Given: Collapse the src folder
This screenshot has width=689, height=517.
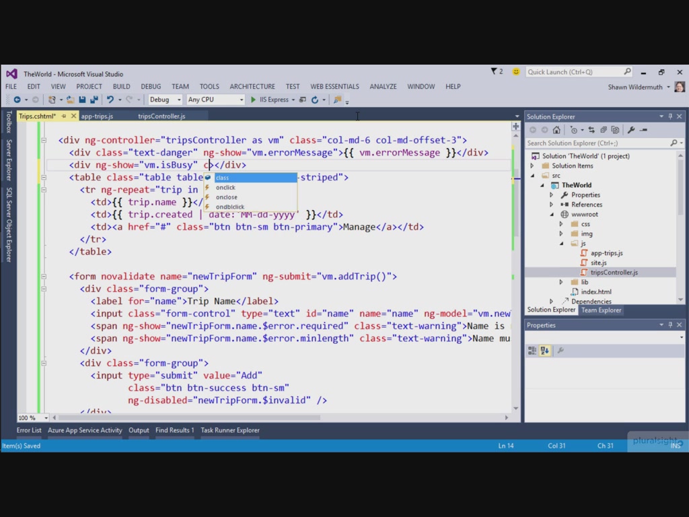Looking at the screenshot, I should coord(533,176).
